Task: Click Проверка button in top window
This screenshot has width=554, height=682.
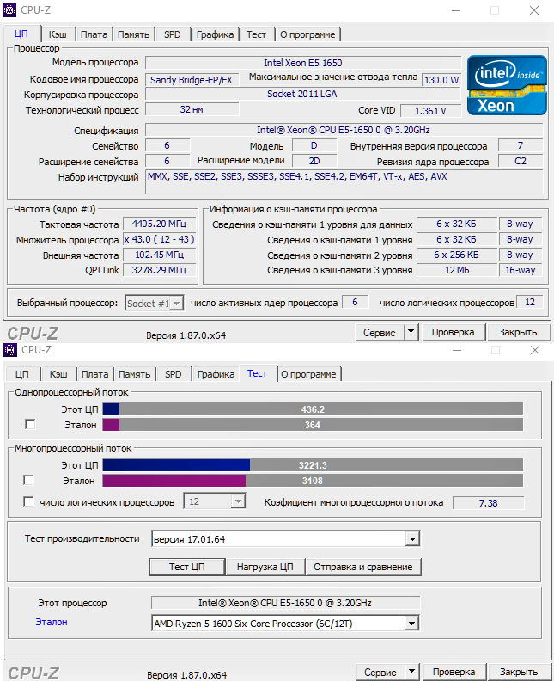Action: tap(453, 332)
